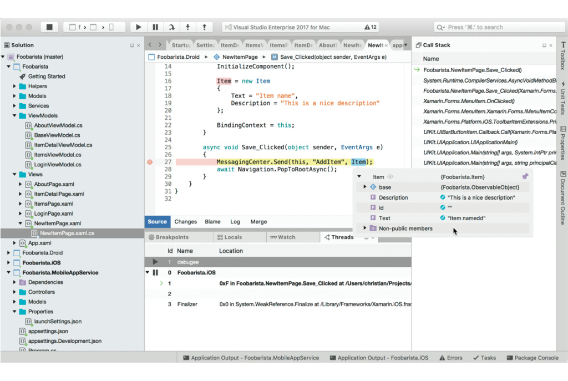This screenshot has width=568, height=381.
Task: Click the Step Over debug icon
Action: point(171,27)
